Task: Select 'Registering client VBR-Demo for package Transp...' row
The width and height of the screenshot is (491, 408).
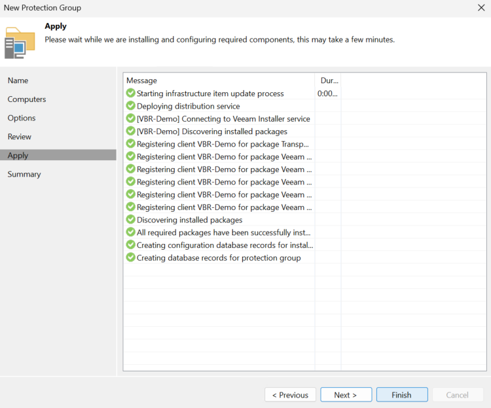Action: [x=223, y=144]
